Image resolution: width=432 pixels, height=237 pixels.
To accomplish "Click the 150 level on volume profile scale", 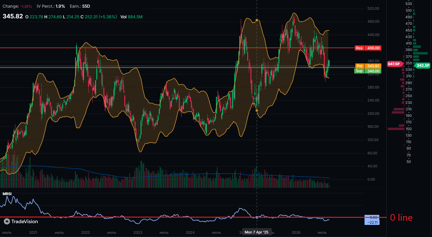I will coord(409,129).
